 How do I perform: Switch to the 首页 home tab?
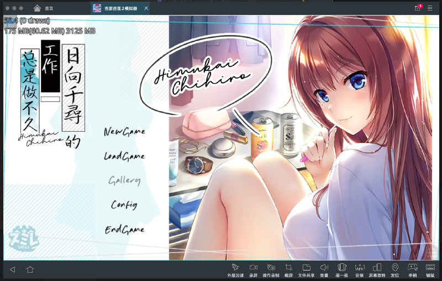point(44,8)
